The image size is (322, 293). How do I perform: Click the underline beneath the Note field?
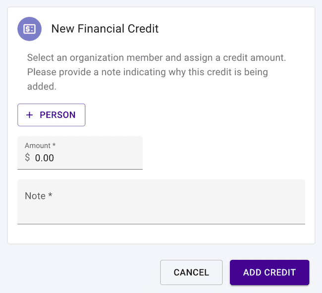[x=161, y=224]
